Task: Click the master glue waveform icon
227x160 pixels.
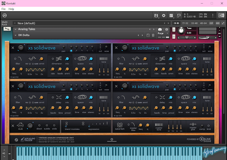Action: click(x=193, y=124)
